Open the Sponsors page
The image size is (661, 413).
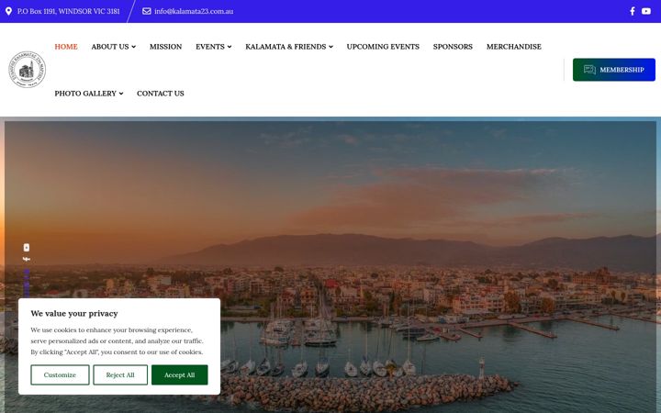[453, 47]
